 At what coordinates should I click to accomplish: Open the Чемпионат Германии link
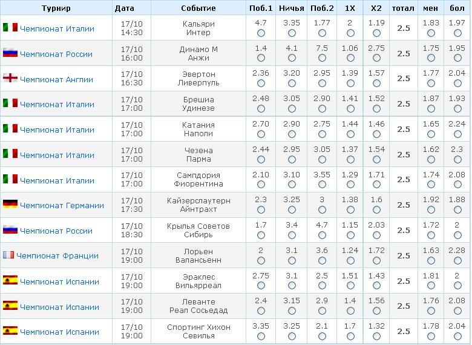pyautogui.click(x=62, y=205)
